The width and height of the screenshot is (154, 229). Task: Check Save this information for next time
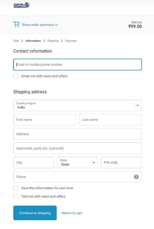point(16,188)
